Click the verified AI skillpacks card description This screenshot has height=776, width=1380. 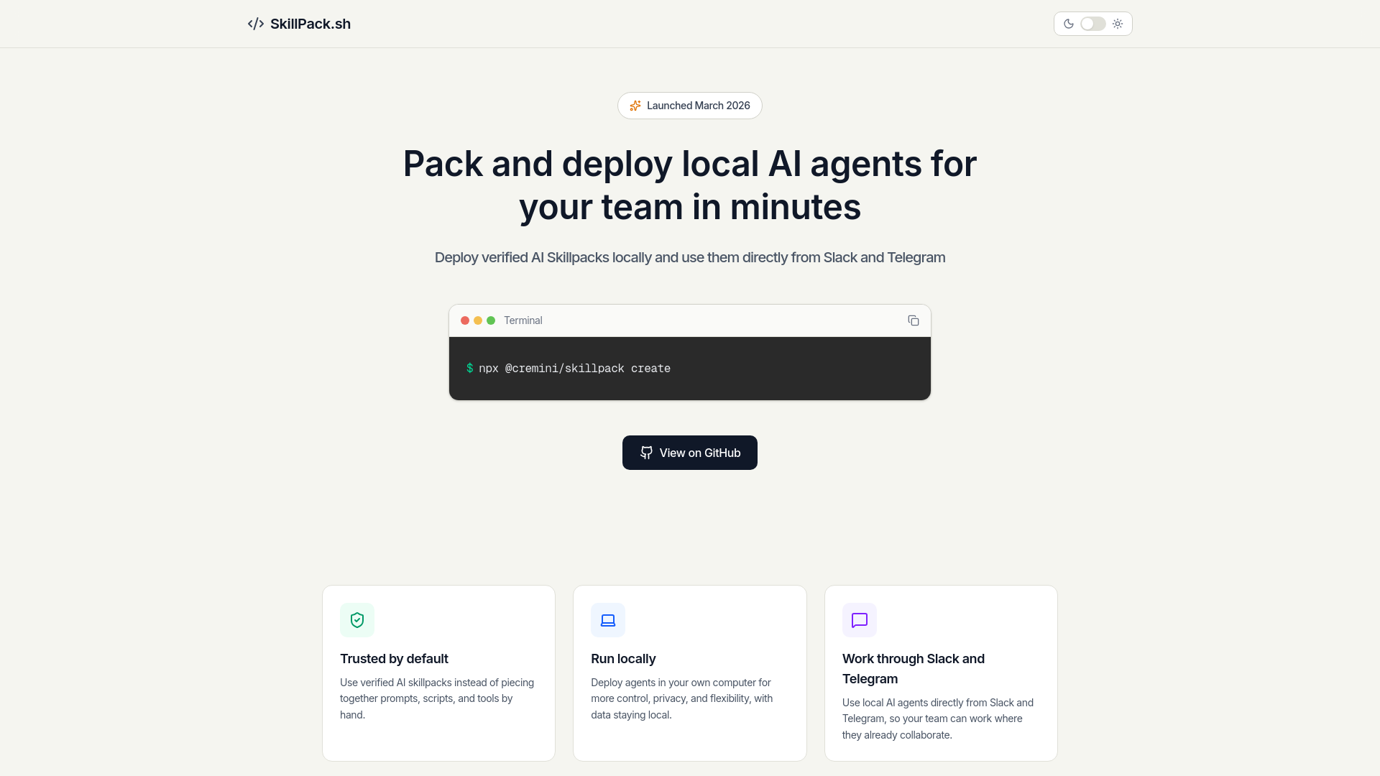(437, 698)
